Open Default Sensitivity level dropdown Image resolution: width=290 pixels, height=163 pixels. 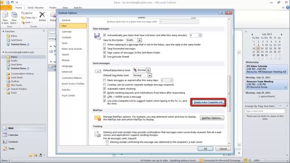pos(150,76)
